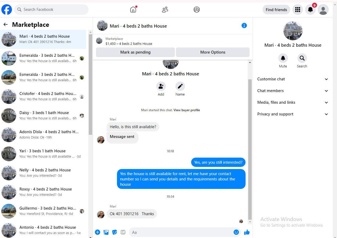Open the emoji picker smiley icon
Image resolution: width=337 pixels, height=238 pixels.
point(236,232)
